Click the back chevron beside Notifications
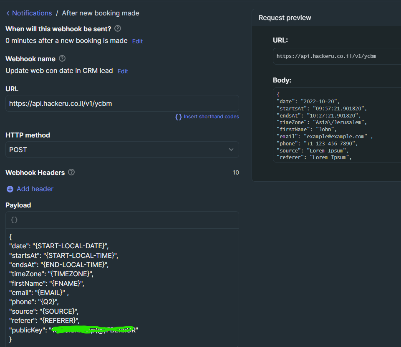 tap(8, 13)
